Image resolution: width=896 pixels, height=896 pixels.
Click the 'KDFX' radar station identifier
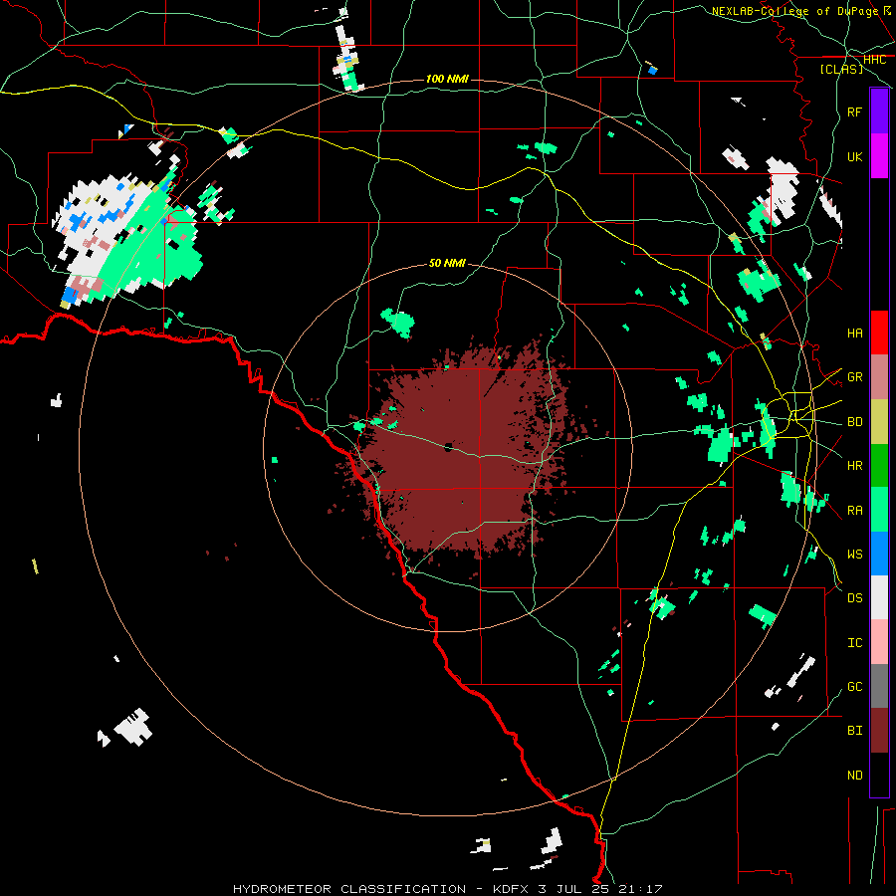[512, 889]
